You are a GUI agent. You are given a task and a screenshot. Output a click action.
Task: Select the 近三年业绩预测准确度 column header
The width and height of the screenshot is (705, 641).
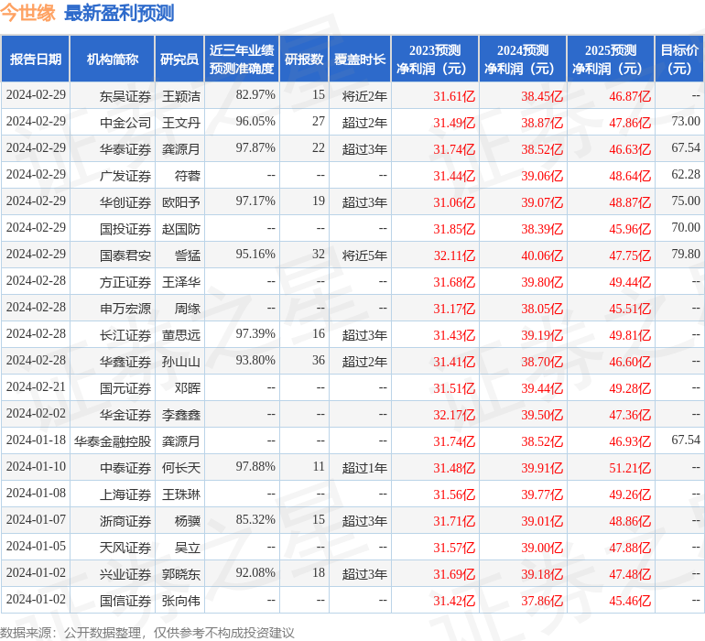(x=242, y=59)
